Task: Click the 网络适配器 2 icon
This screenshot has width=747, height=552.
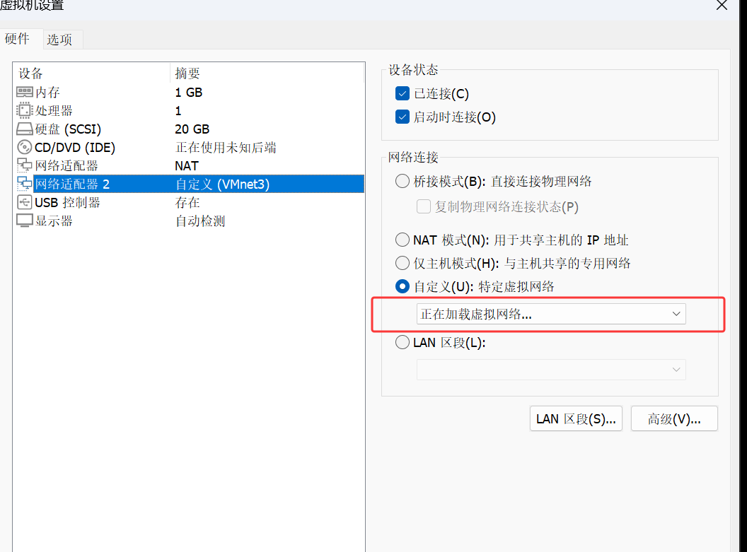Action: click(25, 184)
